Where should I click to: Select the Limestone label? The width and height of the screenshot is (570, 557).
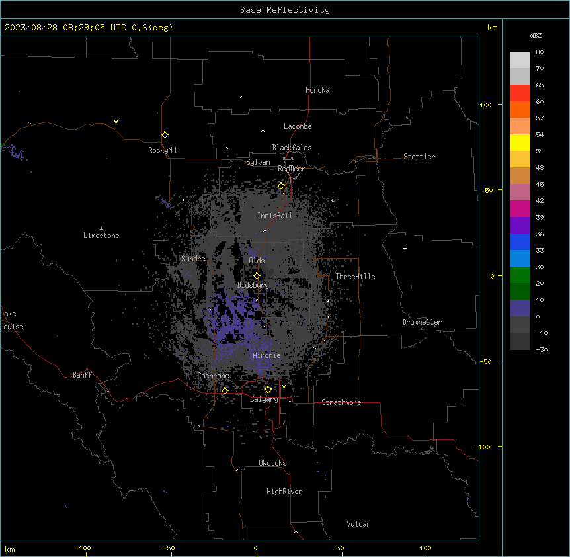(101, 236)
